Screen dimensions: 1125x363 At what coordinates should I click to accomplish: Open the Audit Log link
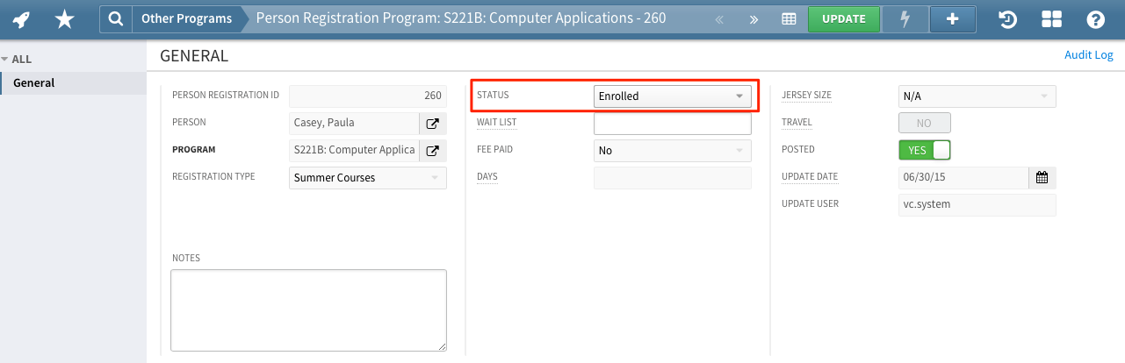1088,55
